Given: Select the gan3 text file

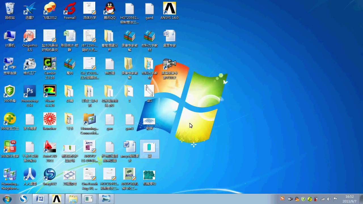Looking at the screenshot, I should (130, 122).
